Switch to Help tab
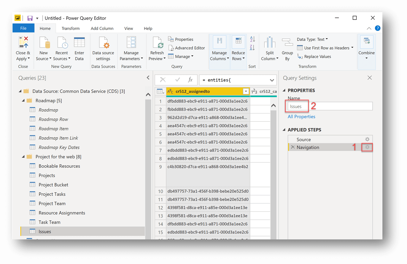This screenshot has height=264, width=407. click(148, 28)
